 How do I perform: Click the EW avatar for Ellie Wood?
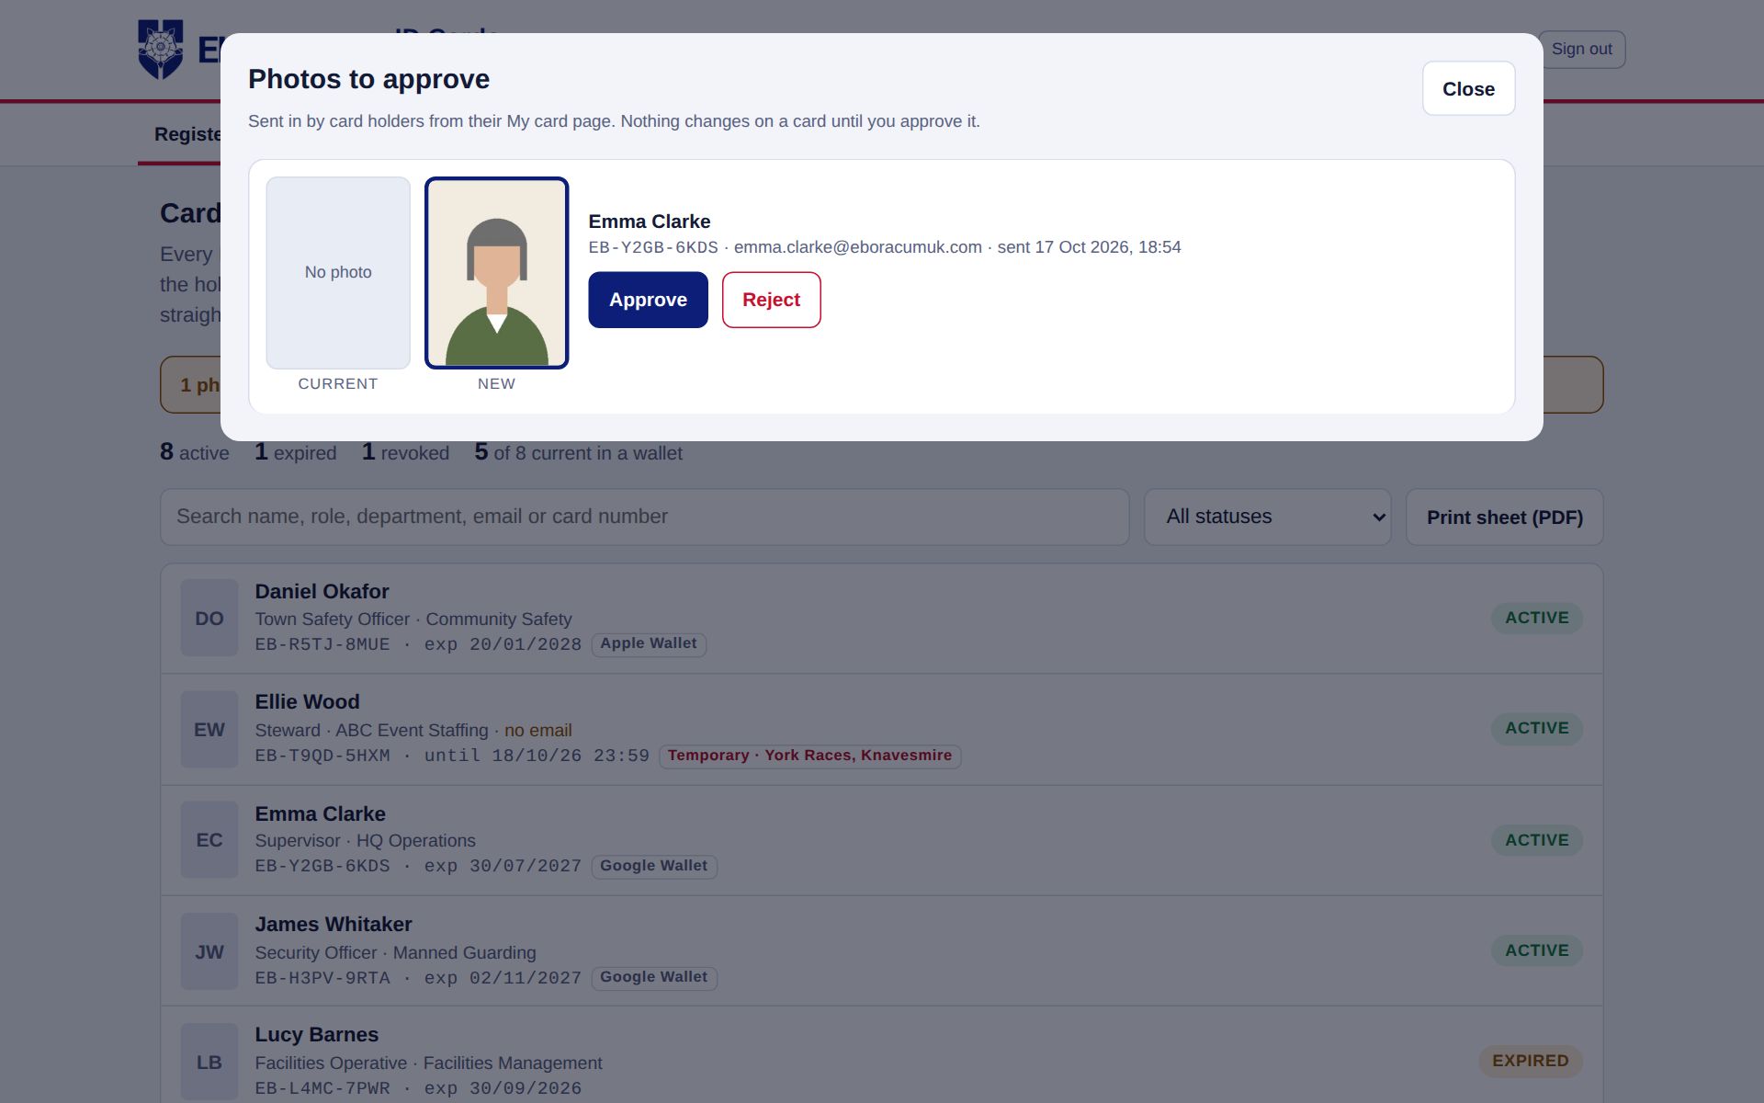(x=209, y=729)
